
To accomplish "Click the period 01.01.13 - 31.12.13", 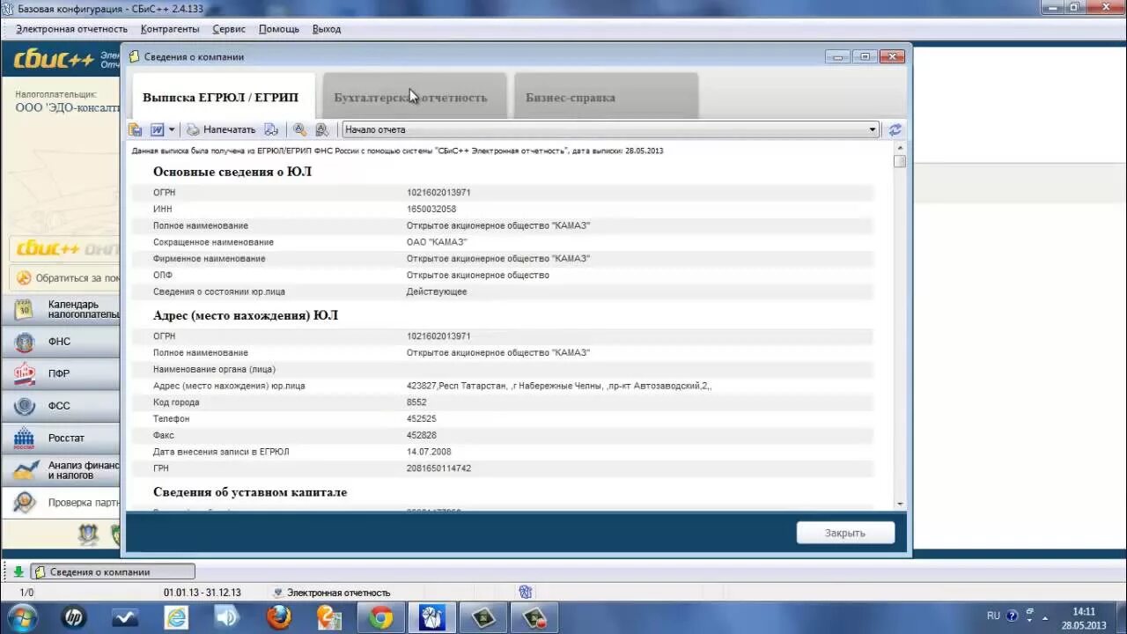I will pyautogui.click(x=202, y=593).
